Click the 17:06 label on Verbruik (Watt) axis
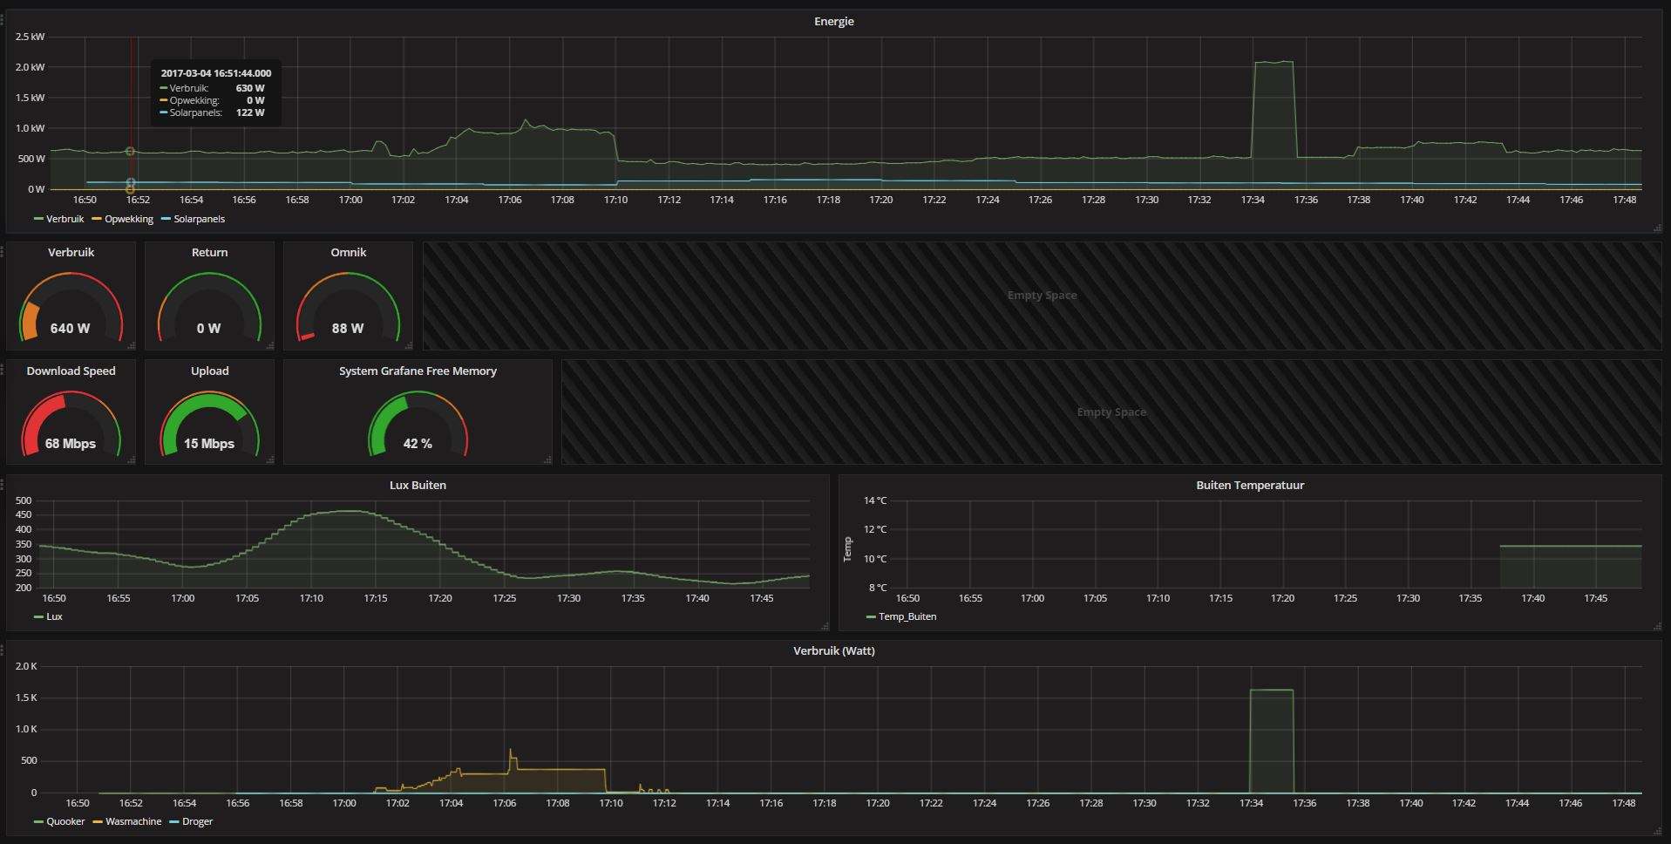Image resolution: width=1671 pixels, height=844 pixels. pyautogui.click(x=505, y=803)
